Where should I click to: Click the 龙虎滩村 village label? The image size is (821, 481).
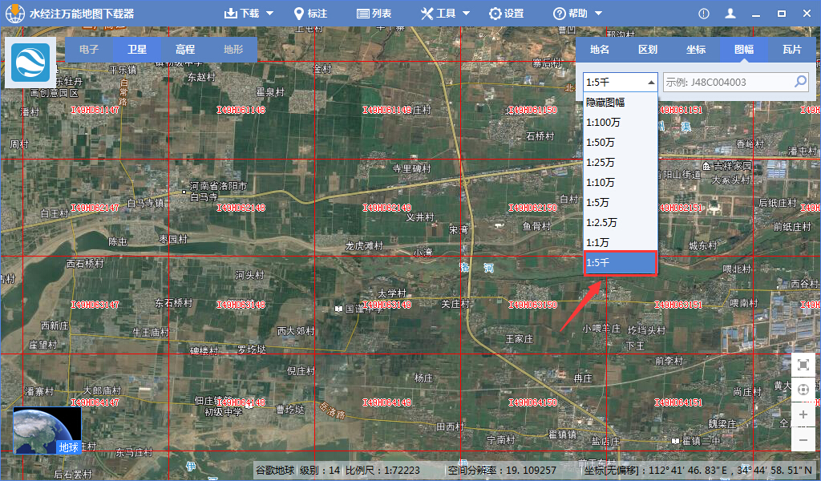coord(365,245)
